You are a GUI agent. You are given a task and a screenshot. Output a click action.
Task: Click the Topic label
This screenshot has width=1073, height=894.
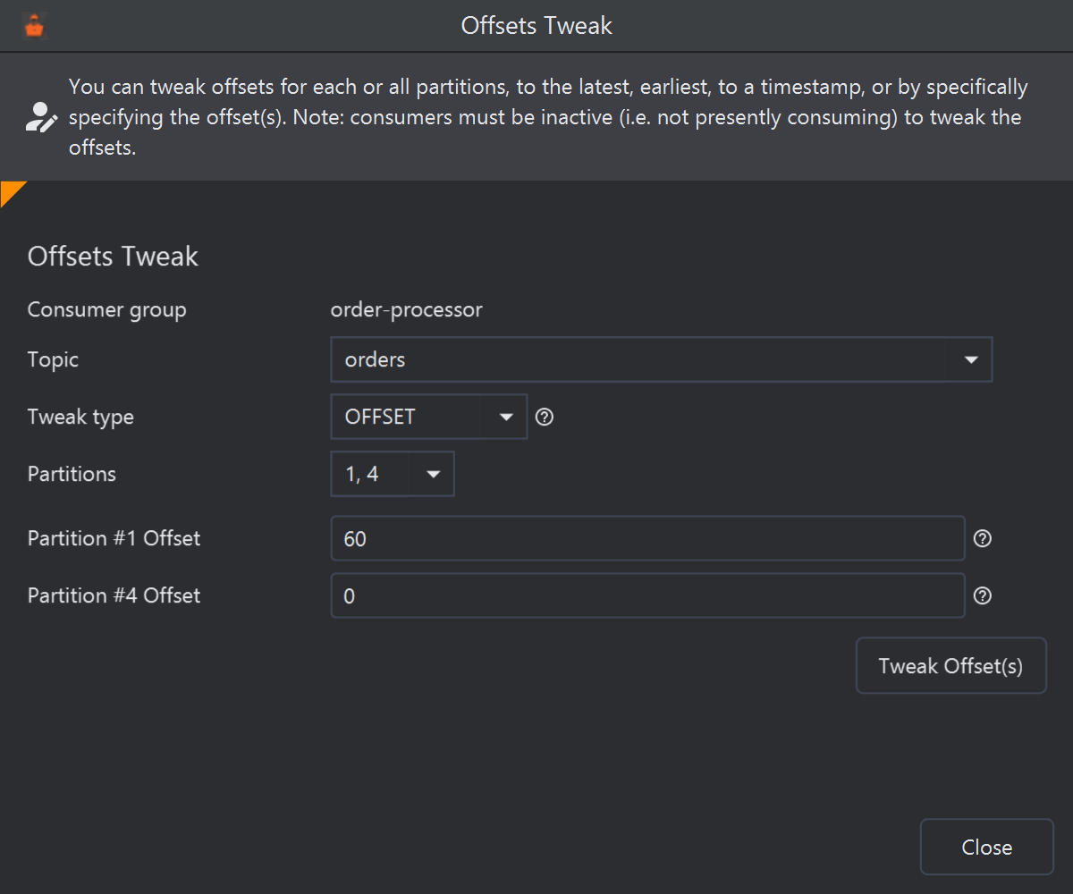(54, 359)
